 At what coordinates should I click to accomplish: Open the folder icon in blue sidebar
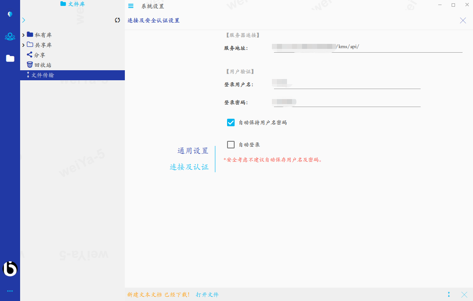click(x=10, y=58)
